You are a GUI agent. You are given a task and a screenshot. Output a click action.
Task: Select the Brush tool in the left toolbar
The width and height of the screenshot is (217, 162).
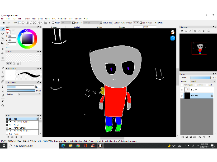pos(3,29)
